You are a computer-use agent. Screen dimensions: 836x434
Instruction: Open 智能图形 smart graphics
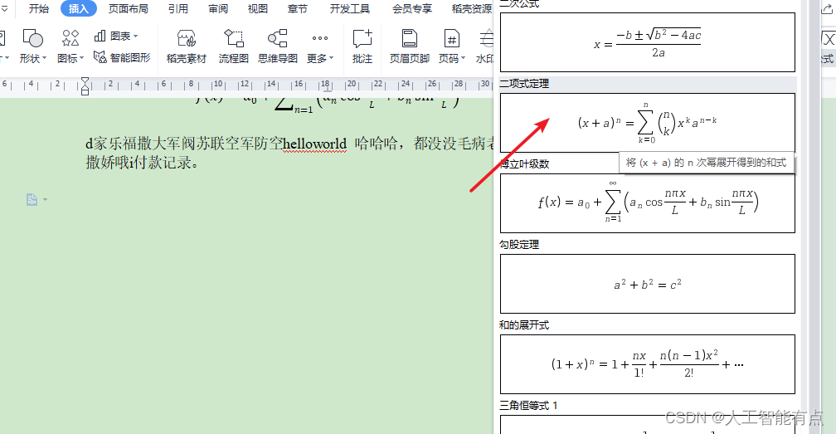(x=122, y=57)
